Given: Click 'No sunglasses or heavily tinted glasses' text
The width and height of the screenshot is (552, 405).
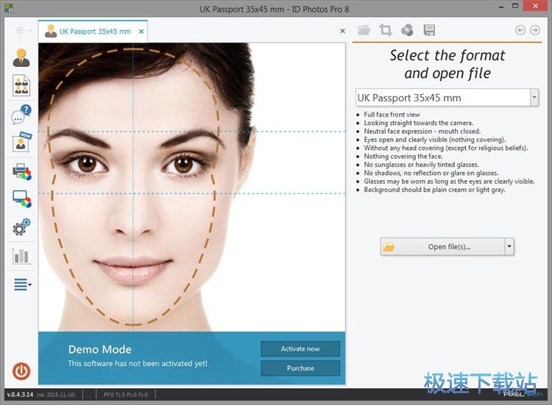Looking at the screenshot, I should [421, 165].
